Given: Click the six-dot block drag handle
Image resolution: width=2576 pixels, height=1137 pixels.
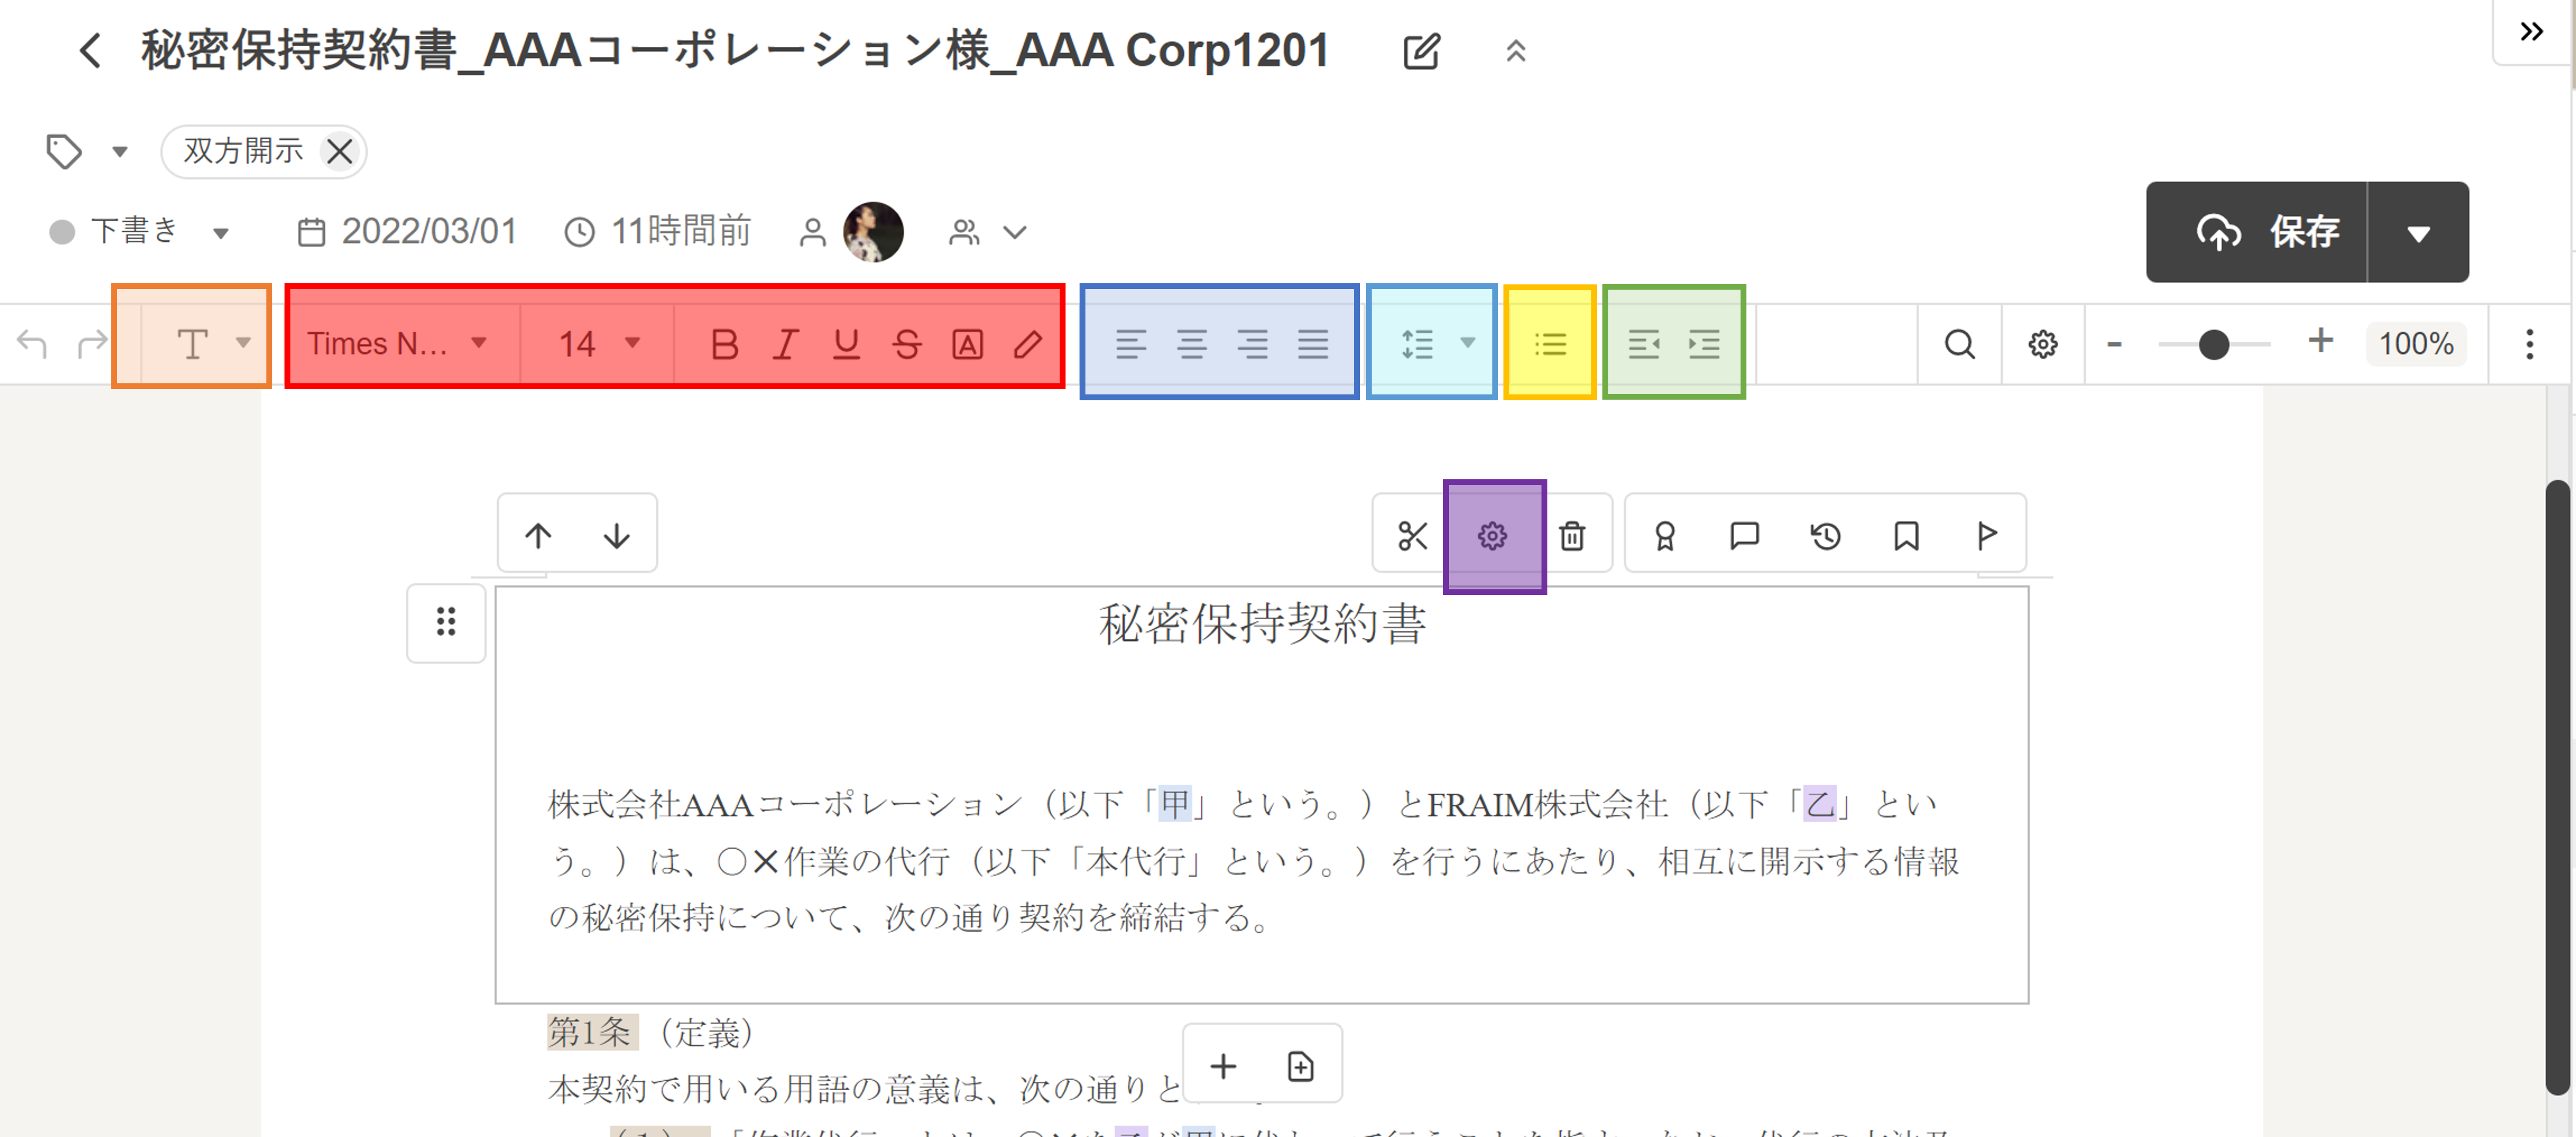Looking at the screenshot, I should point(446,621).
